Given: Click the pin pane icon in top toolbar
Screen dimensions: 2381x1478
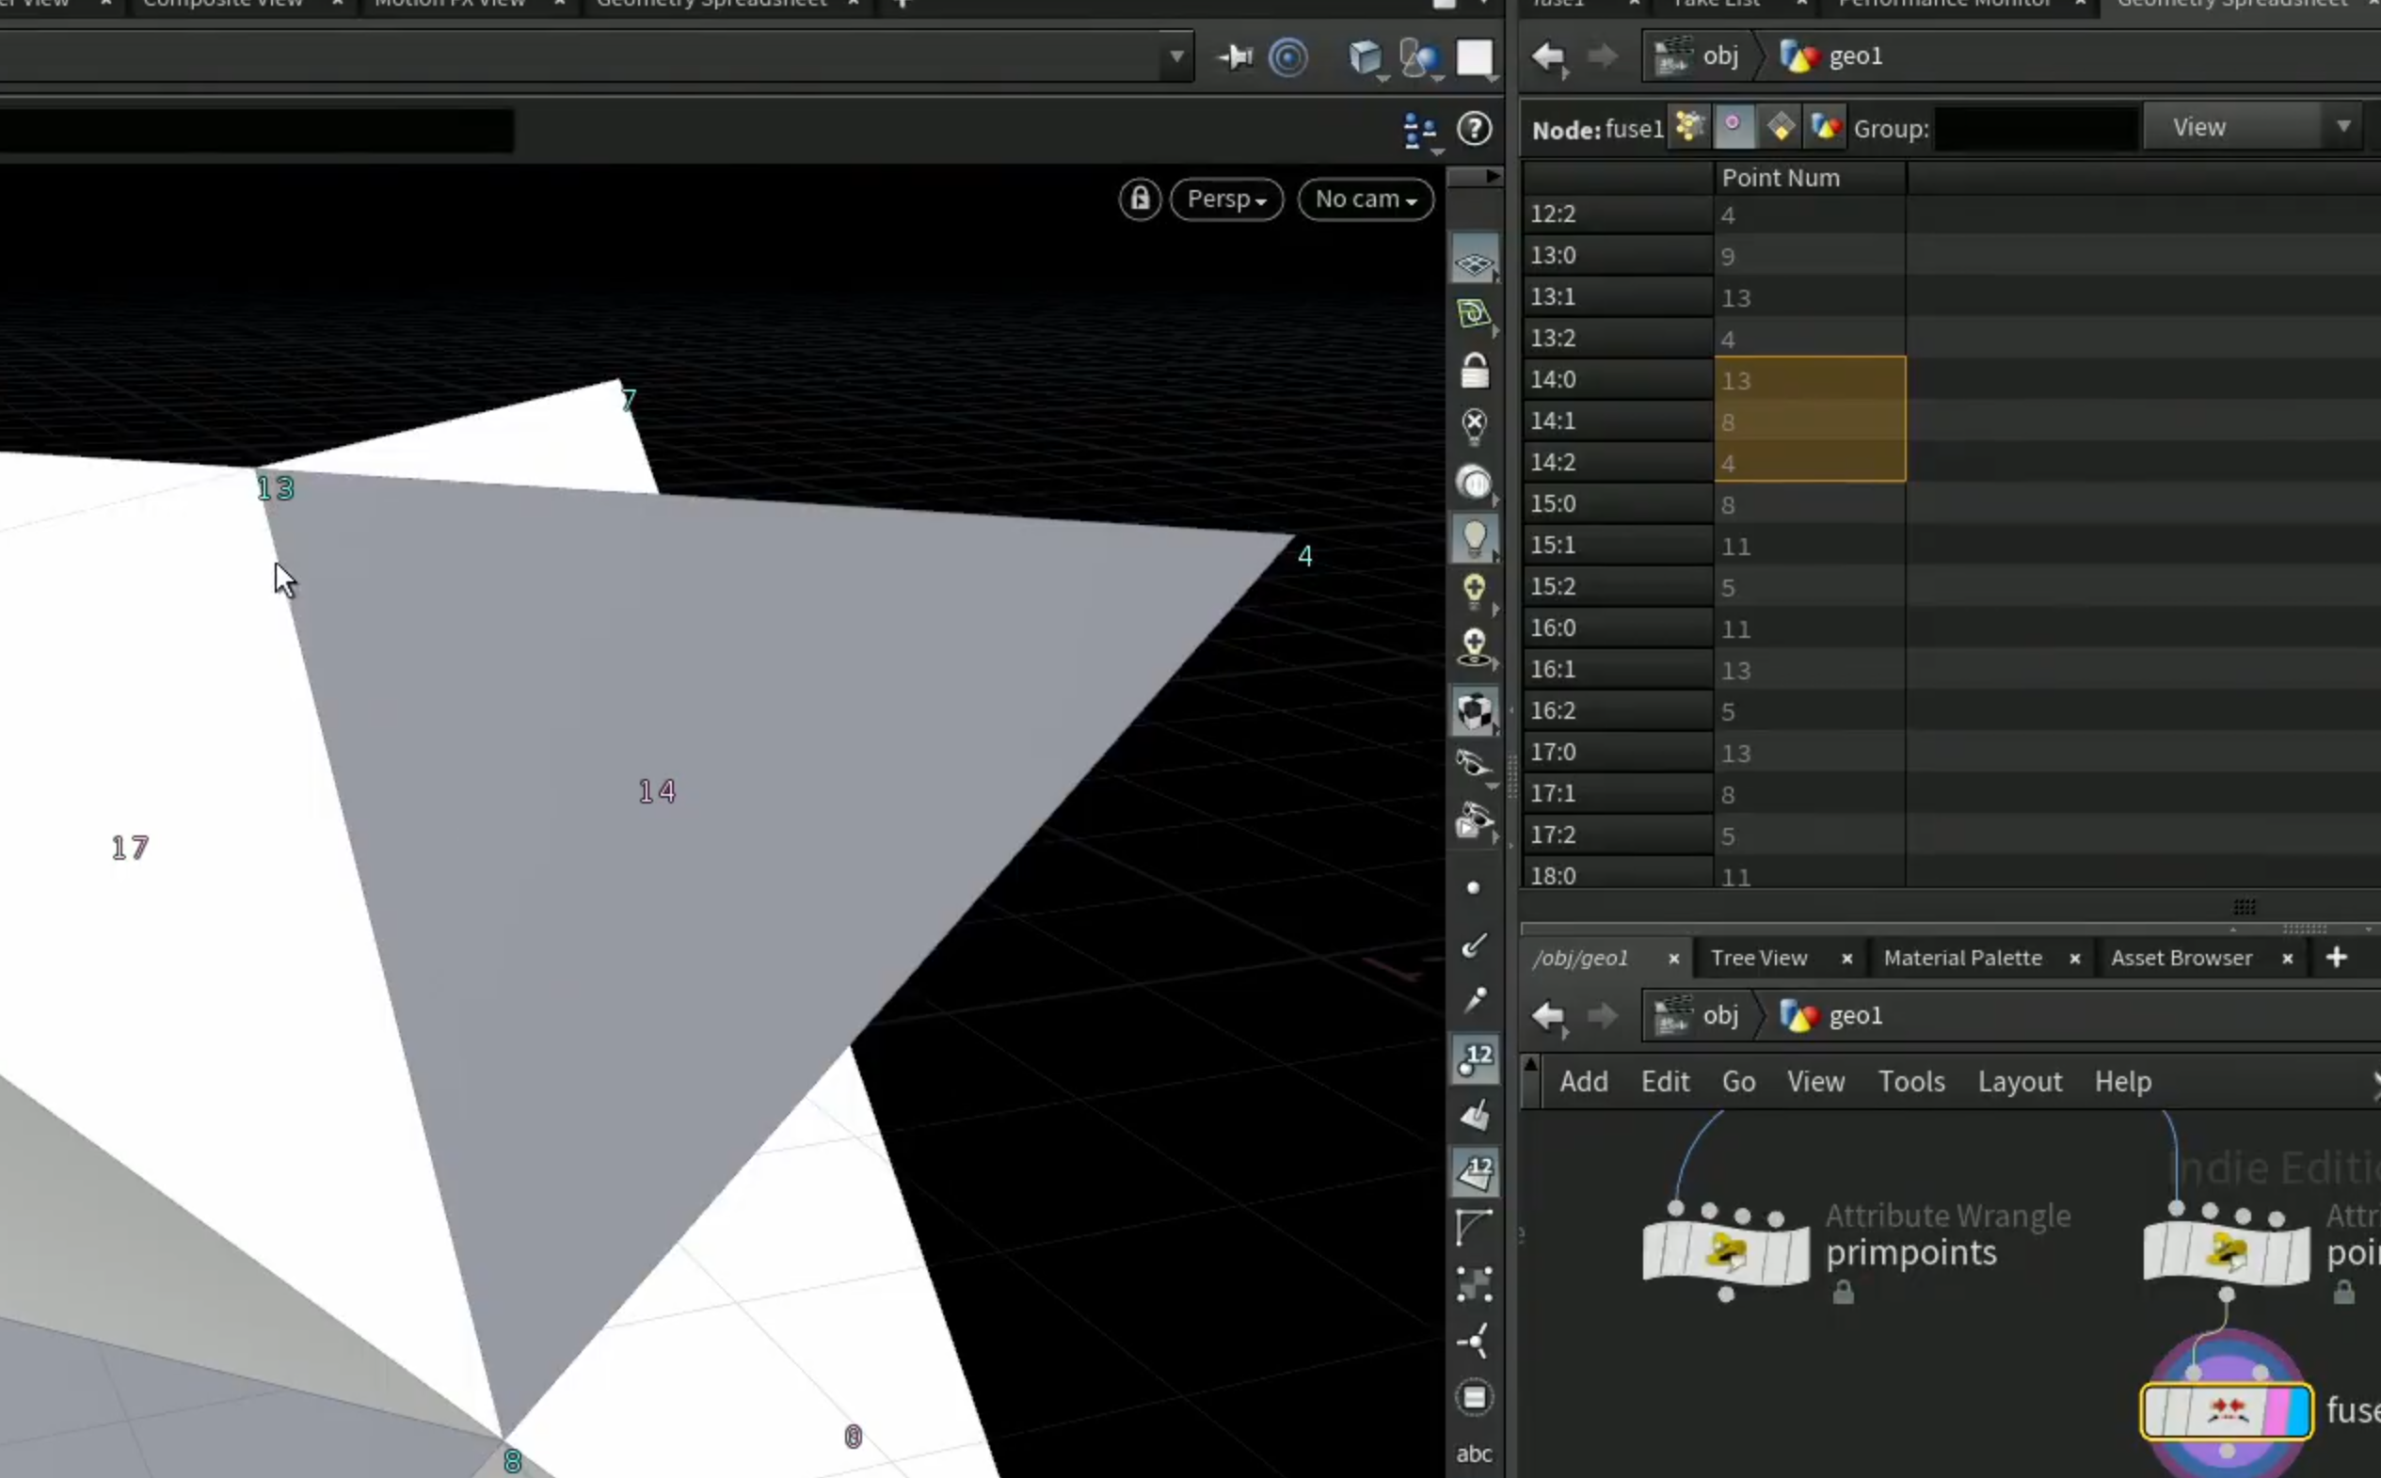Looking at the screenshot, I should click(x=1235, y=57).
